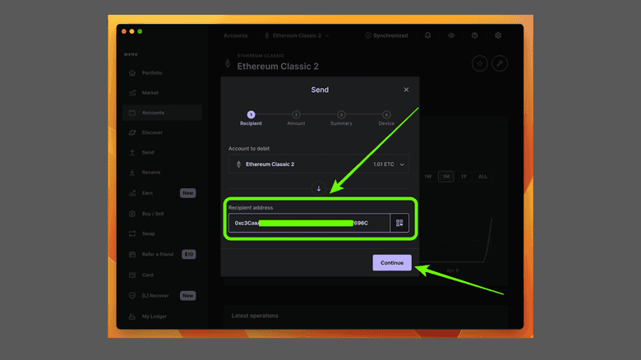
Task: Scan QR code for recipient address
Action: tap(399, 223)
